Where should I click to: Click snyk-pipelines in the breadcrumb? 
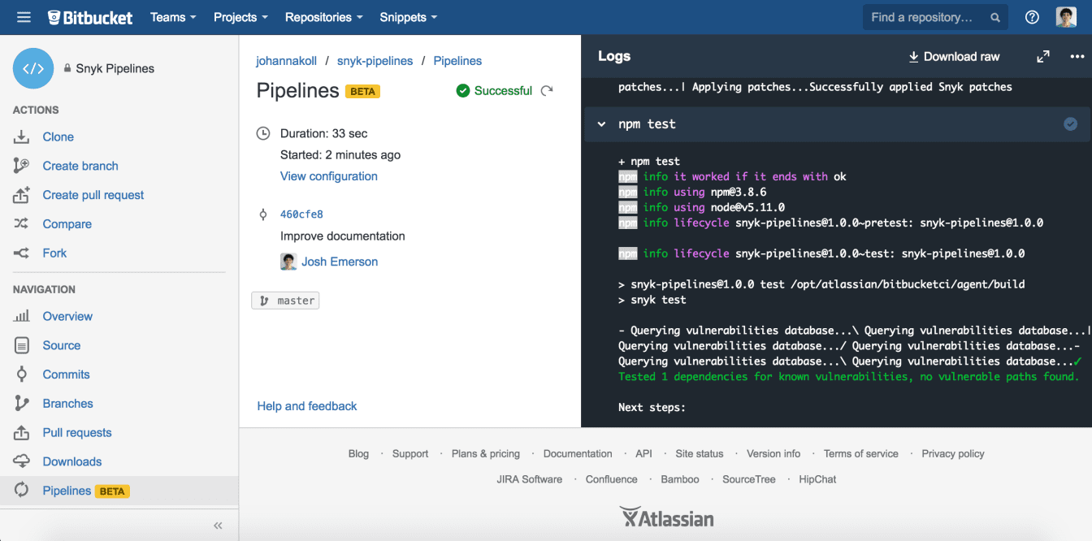point(375,61)
